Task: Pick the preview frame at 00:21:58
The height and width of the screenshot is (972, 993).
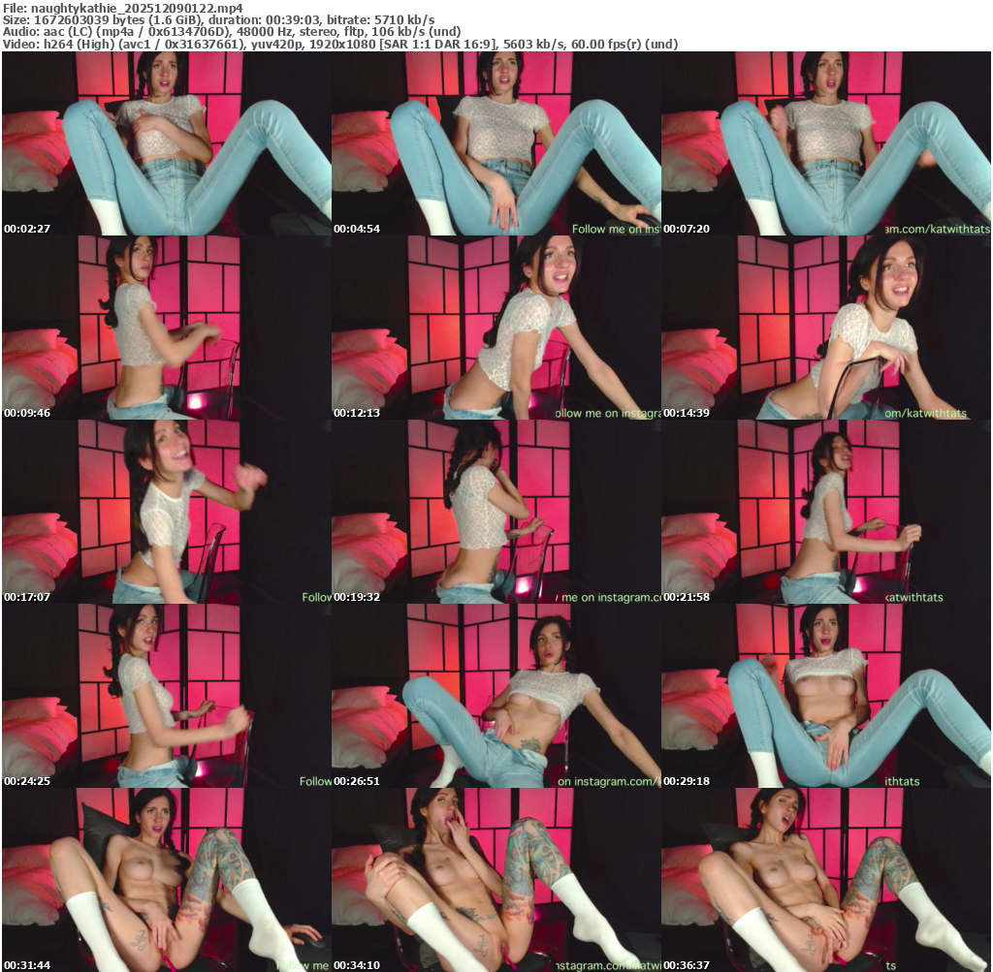Action: [826, 512]
